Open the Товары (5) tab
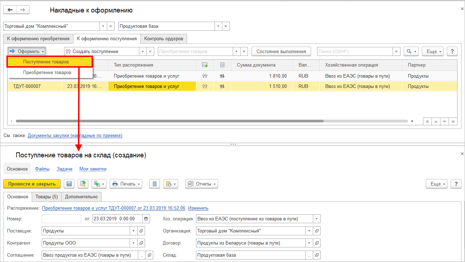This screenshot has height=262, width=465. tap(47, 197)
